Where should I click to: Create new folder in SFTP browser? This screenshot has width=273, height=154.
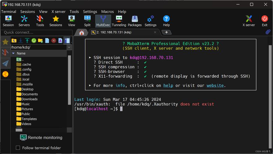pyautogui.click(x=40, y=40)
